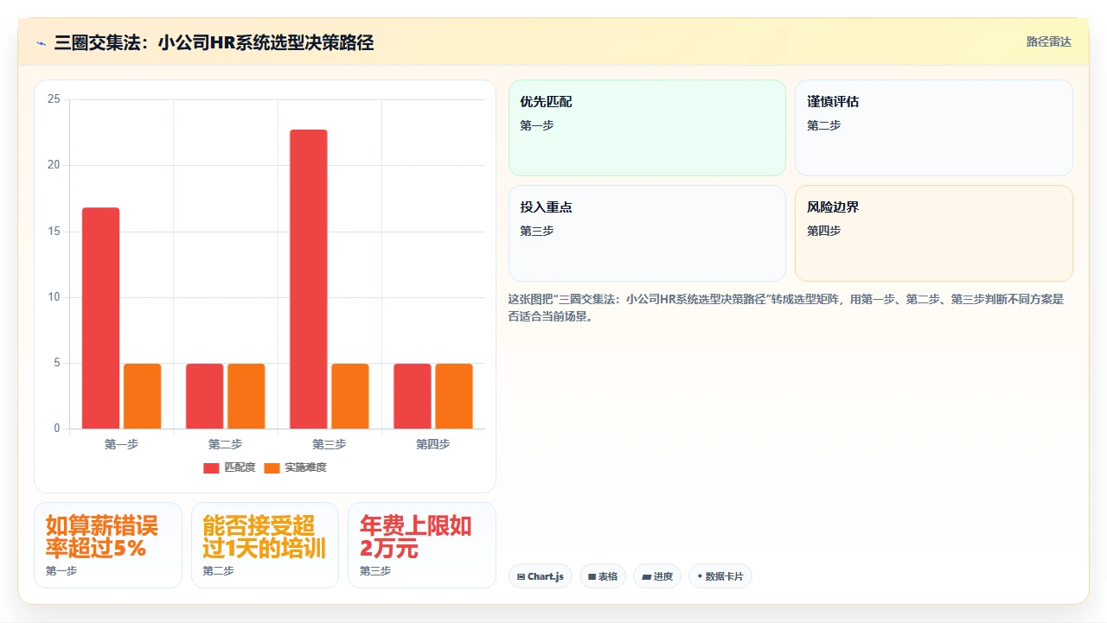Viewport: 1107px width, 623px height.
Task: Click the icon in the 表格 chip
Action: (x=592, y=576)
